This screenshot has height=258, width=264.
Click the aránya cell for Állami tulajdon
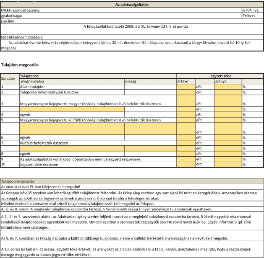coord(228,87)
